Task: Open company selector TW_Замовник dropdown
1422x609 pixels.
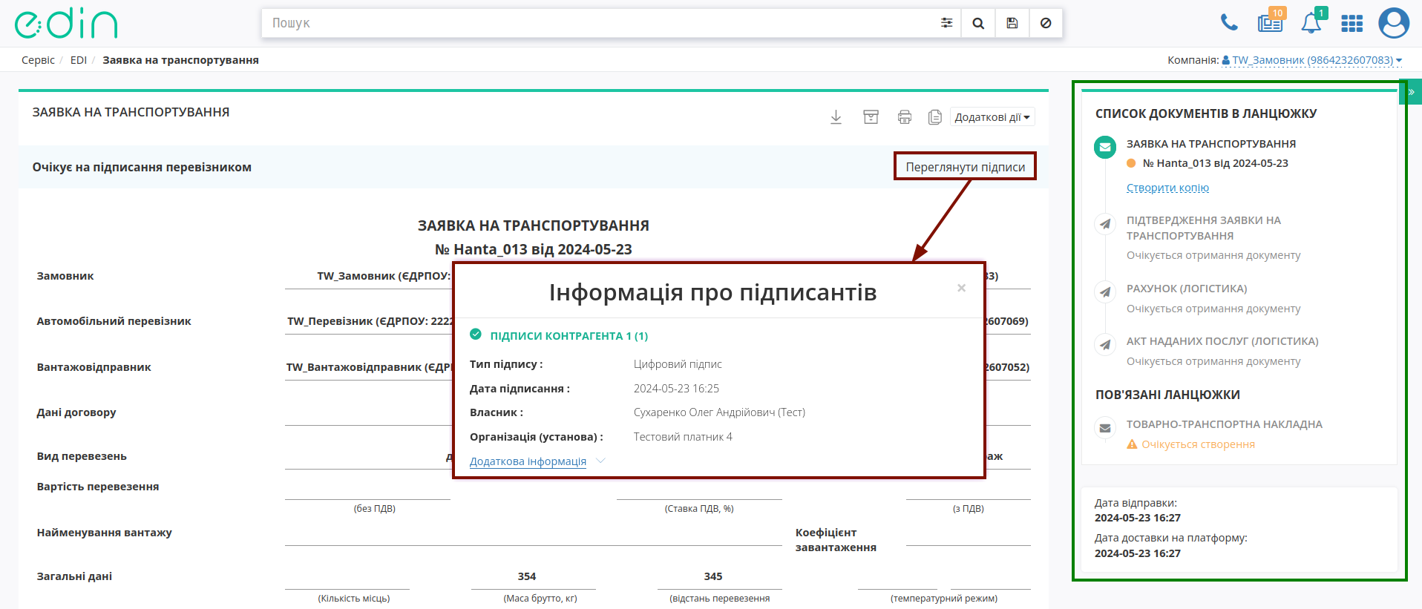Action: [1312, 60]
